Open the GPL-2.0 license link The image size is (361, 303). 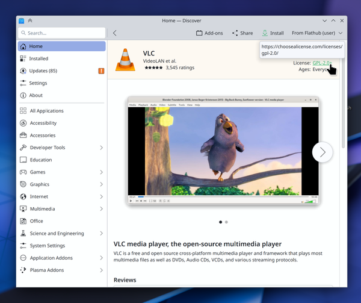coord(321,63)
